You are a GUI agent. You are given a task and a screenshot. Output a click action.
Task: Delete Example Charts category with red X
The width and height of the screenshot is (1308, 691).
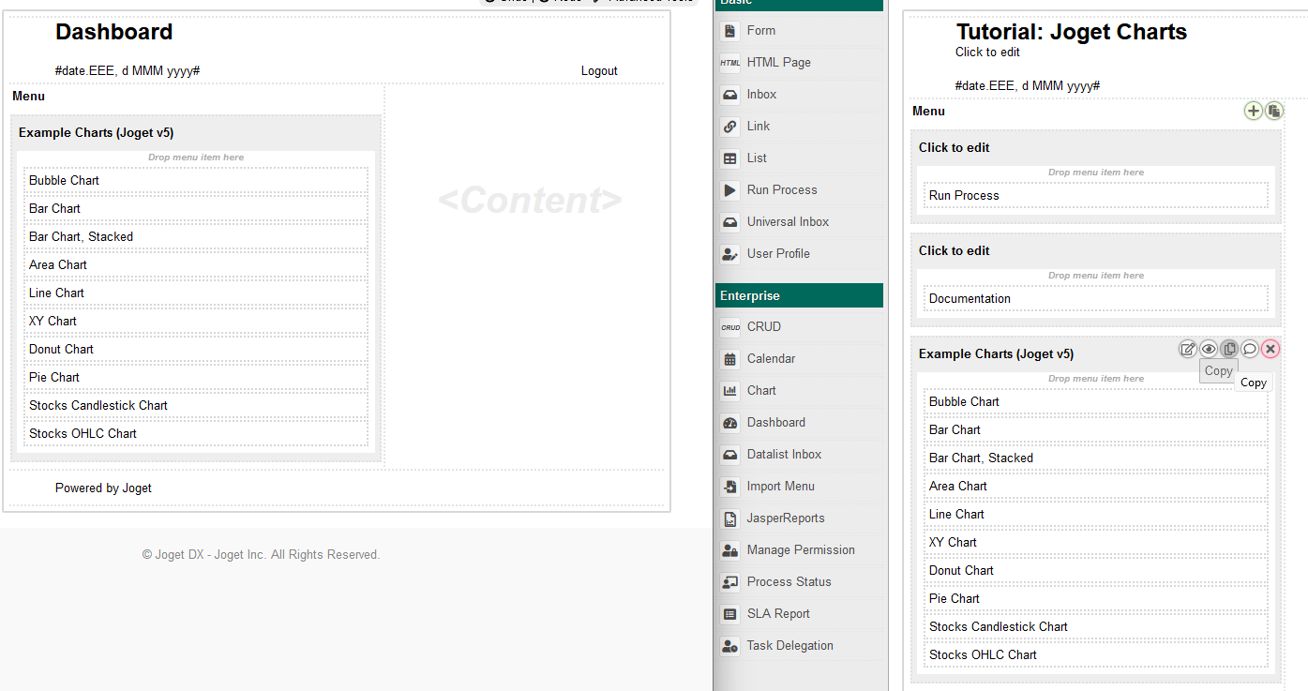click(1270, 349)
